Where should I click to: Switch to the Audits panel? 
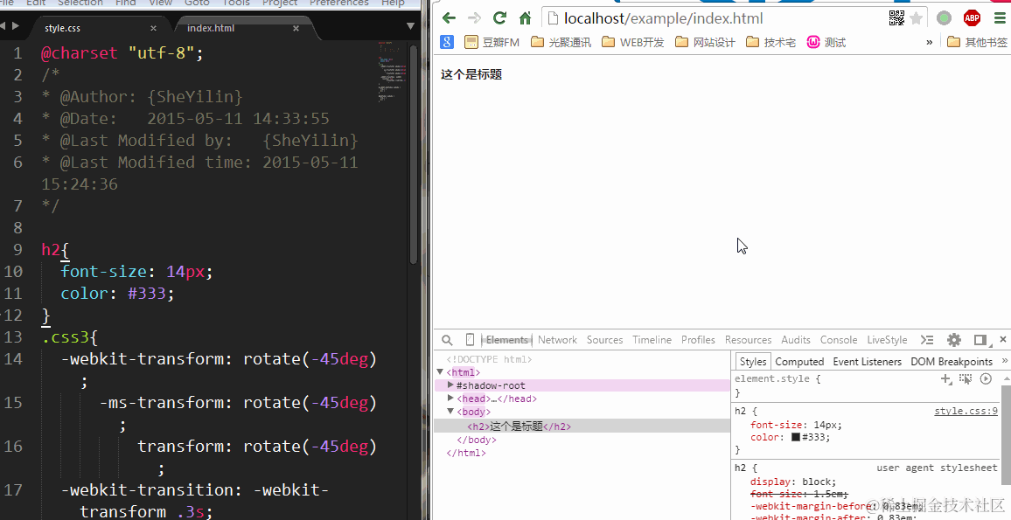(796, 340)
